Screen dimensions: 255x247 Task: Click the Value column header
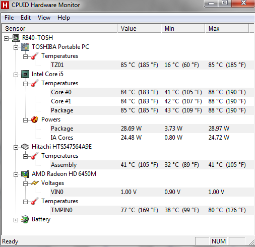pyautogui.click(x=139, y=28)
